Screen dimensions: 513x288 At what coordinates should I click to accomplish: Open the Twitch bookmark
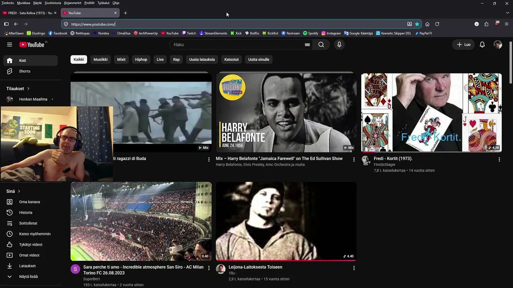(189, 33)
